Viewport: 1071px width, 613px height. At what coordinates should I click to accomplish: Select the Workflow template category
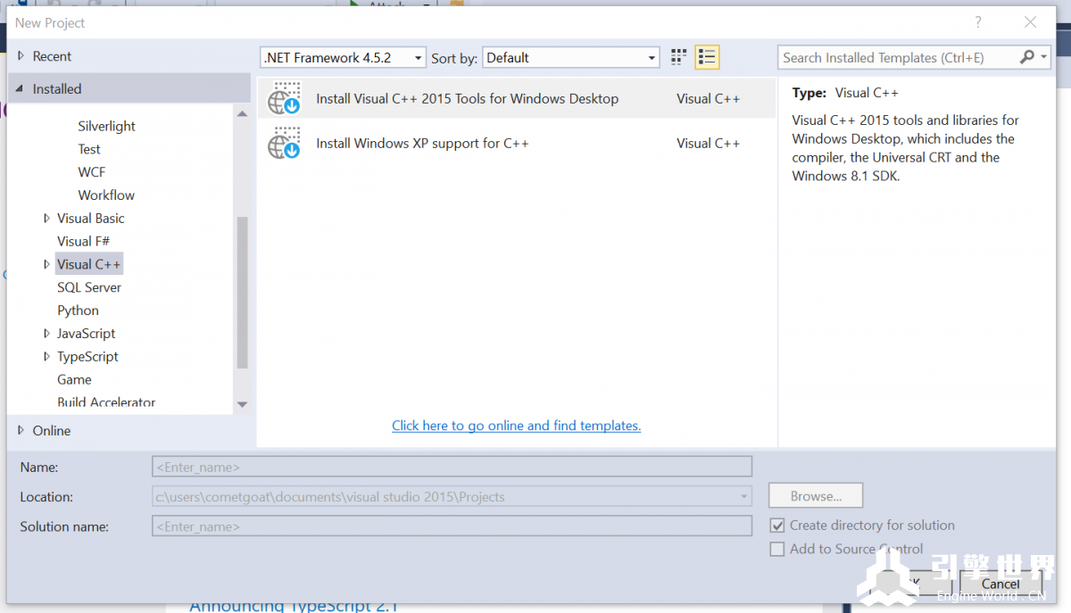click(106, 195)
